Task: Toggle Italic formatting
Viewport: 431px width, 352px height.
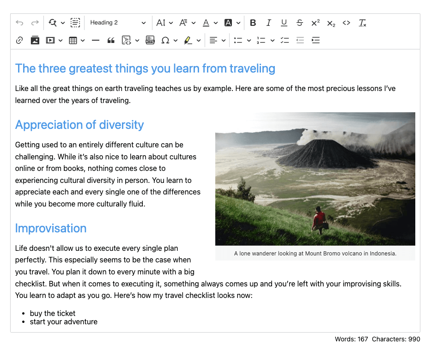Action: pyautogui.click(x=268, y=23)
